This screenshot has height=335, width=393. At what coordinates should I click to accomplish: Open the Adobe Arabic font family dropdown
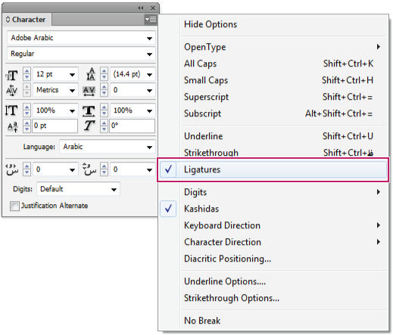click(x=81, y=38)
